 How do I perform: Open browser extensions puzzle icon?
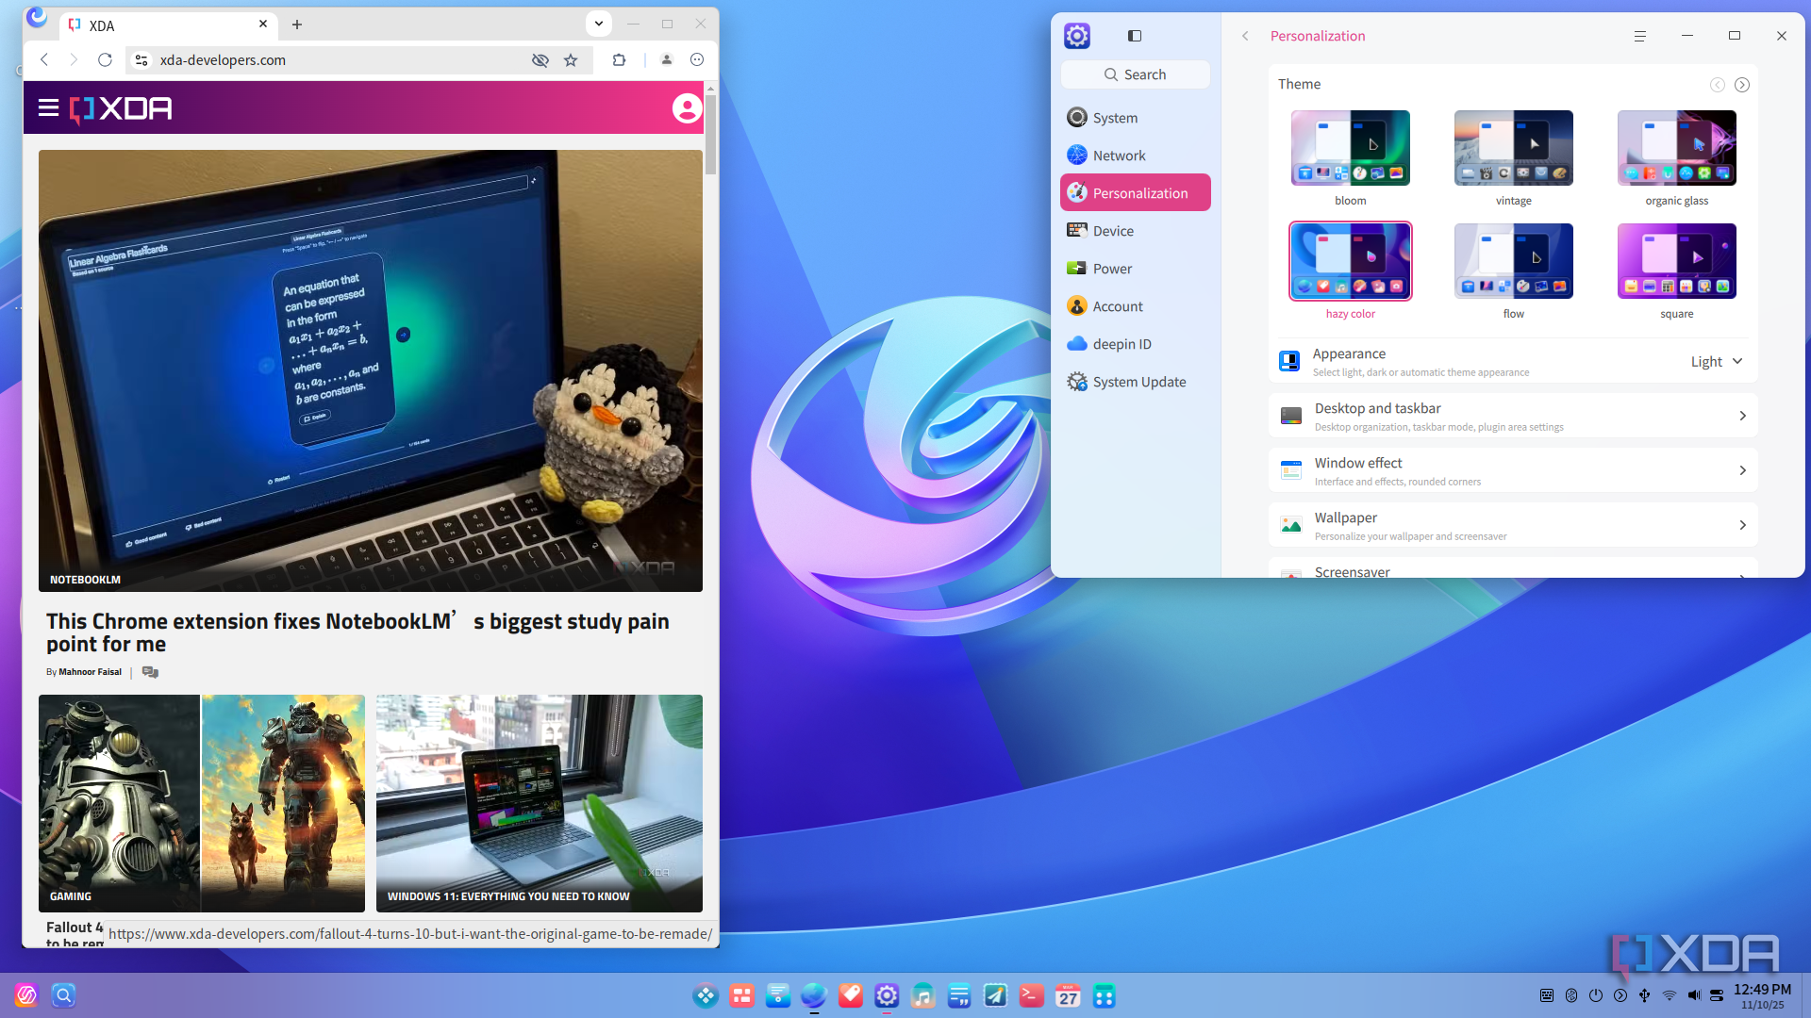[x=619, y=59]
